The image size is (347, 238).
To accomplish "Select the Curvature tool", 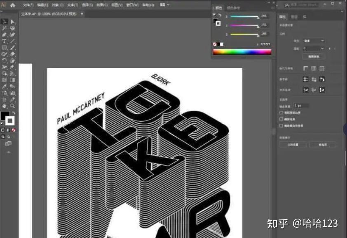I will click(12, 35).
